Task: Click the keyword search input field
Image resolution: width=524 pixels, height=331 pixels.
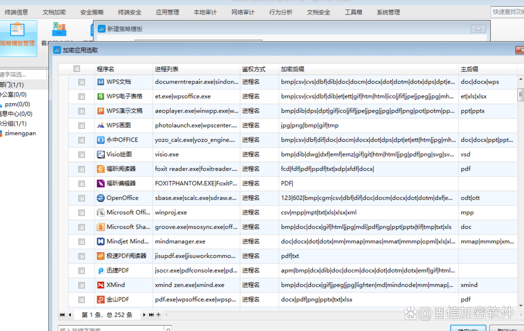Action: pos(111,329)
